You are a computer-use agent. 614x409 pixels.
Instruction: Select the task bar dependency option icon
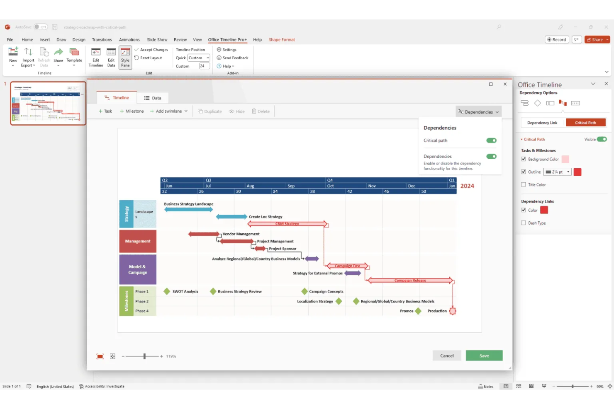point(524,103)
